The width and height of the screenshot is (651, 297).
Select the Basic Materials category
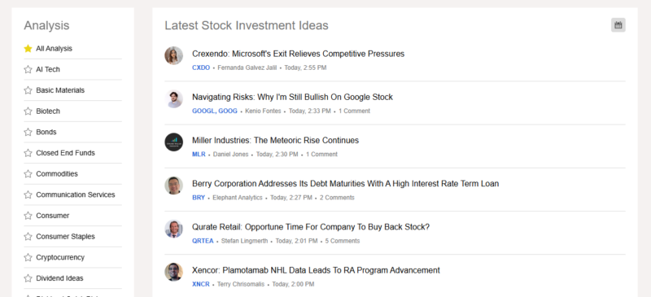pyautogui.click(x=60, y=90)
